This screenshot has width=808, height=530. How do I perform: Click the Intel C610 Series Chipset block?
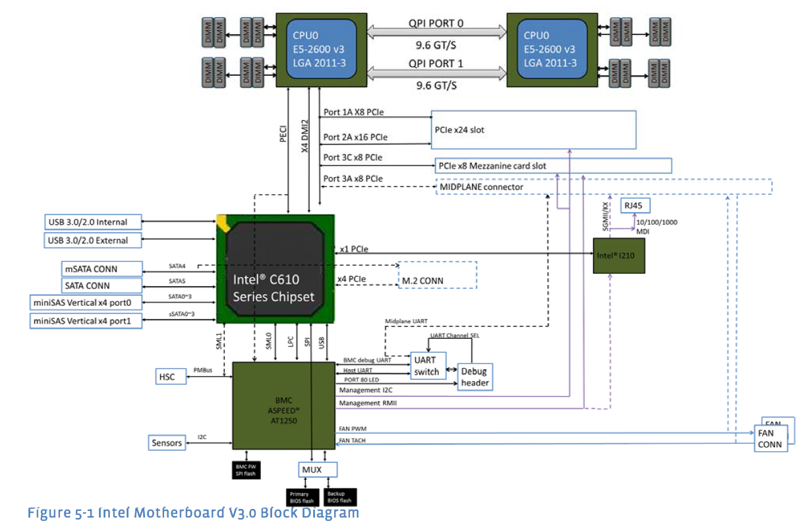[275, 269]
